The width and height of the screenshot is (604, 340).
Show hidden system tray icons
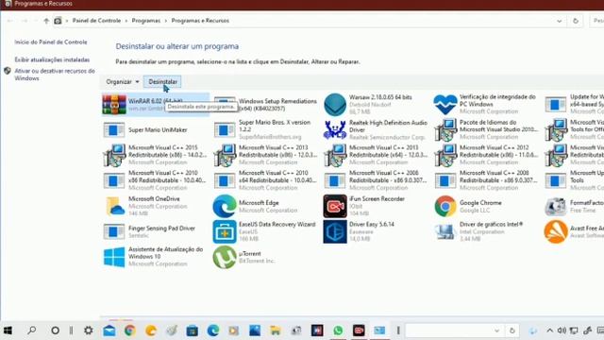point(549,331)
